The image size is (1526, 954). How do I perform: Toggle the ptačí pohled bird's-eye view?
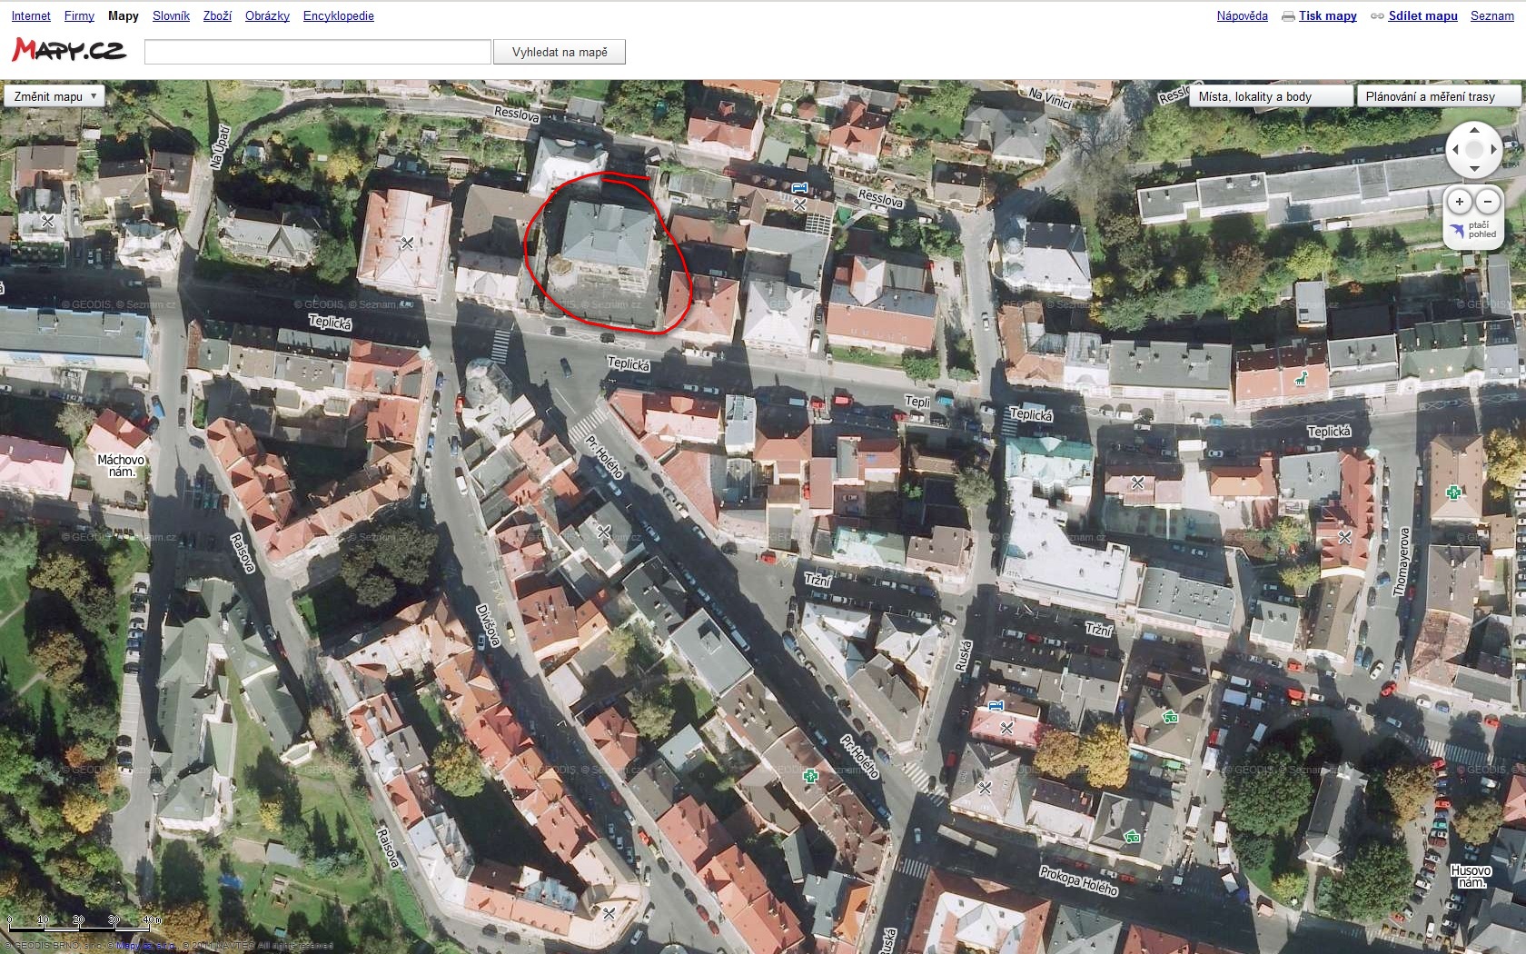[1473, 230]
